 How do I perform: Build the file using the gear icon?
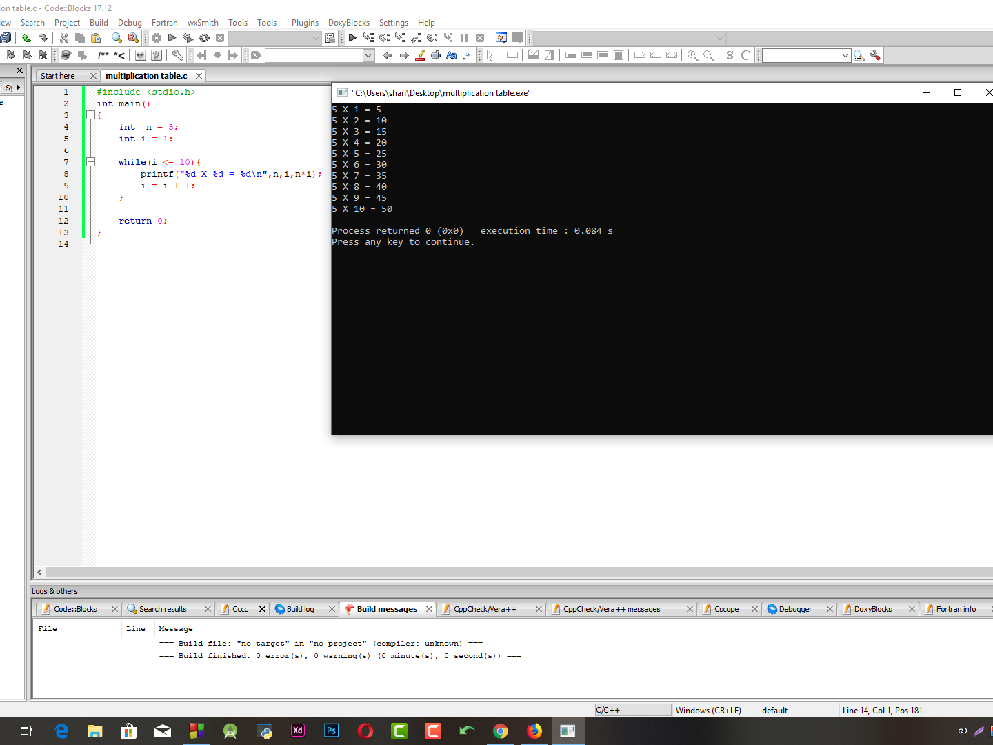click(x=156, y=38)
